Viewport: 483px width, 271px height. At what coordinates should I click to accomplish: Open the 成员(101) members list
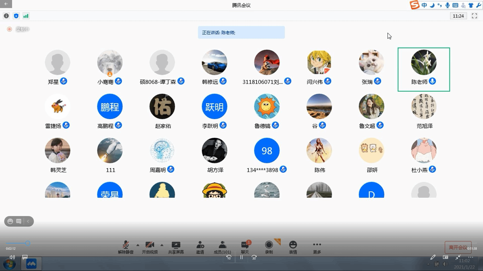[222, 245]
